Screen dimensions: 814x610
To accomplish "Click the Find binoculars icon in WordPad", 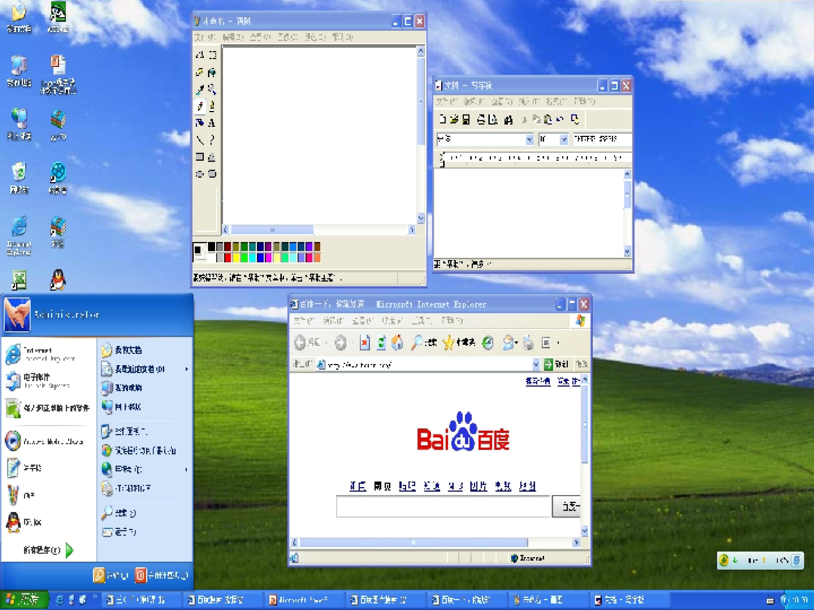I will 508,120.
